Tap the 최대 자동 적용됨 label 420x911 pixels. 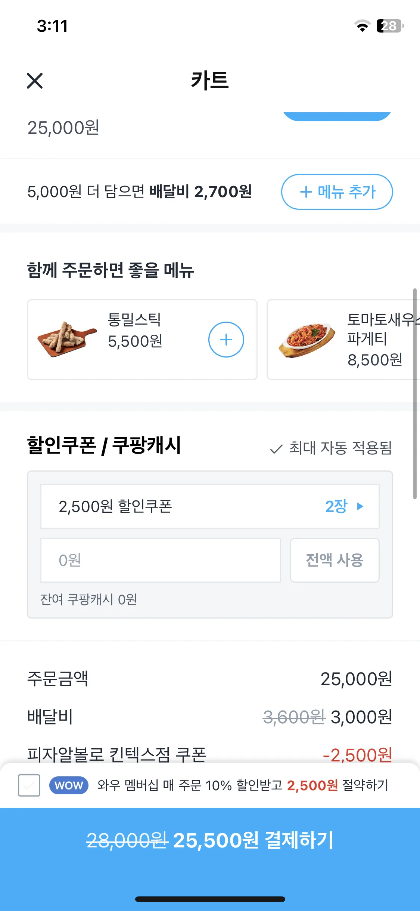[x=340, y=448]
